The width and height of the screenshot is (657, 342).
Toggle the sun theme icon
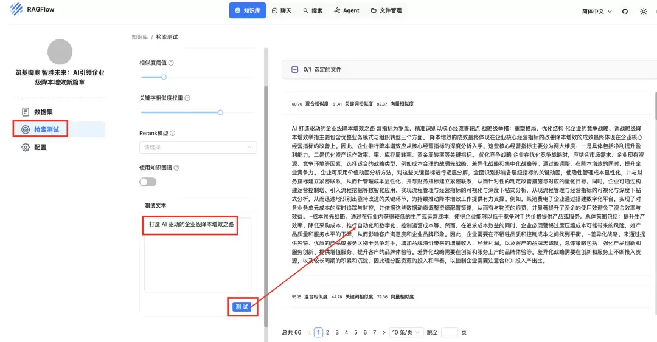(644, 12)
